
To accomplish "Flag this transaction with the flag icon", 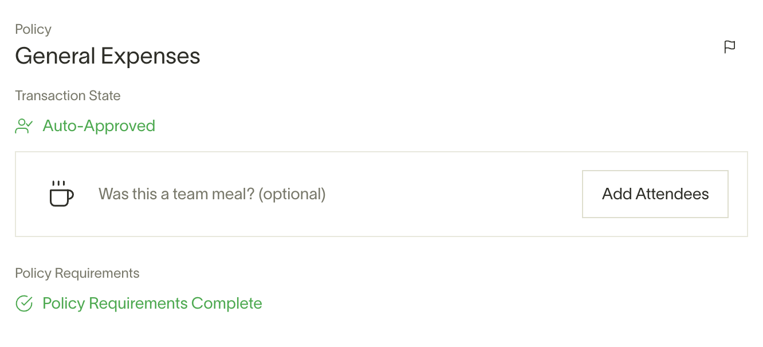I will tap(730, 47).
